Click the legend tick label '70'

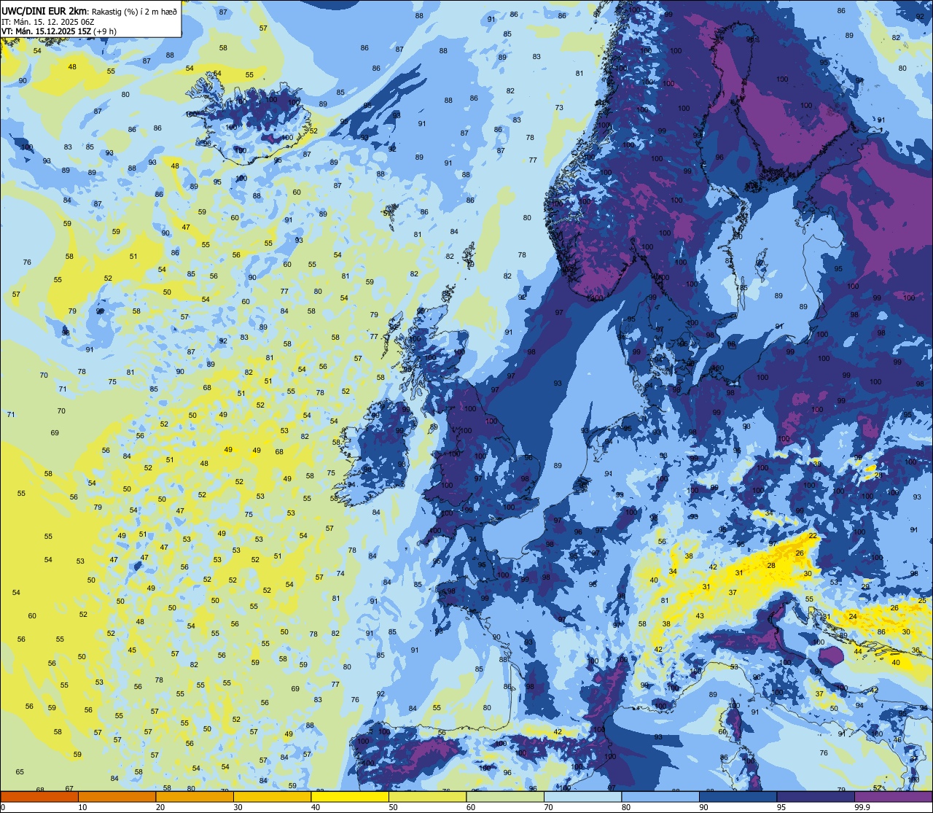(x=548, y=807)
